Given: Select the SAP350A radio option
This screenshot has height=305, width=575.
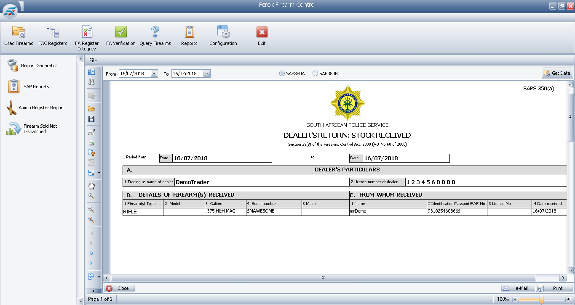Looking at the screenshot, I should coord(292,74).
